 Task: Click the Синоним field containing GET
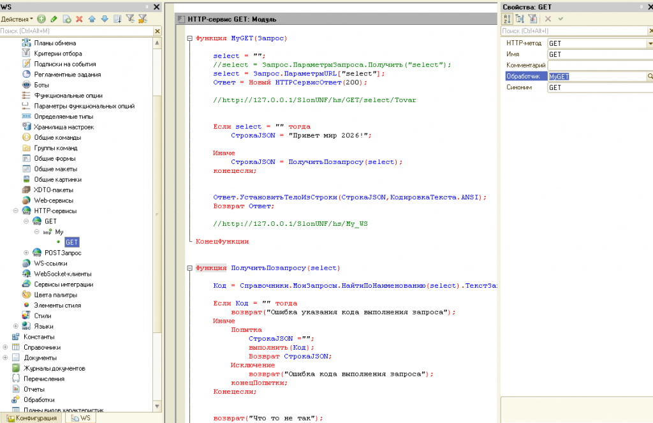click(599, 87)
